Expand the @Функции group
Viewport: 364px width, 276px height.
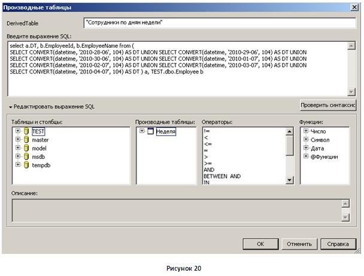coord(306,156)
